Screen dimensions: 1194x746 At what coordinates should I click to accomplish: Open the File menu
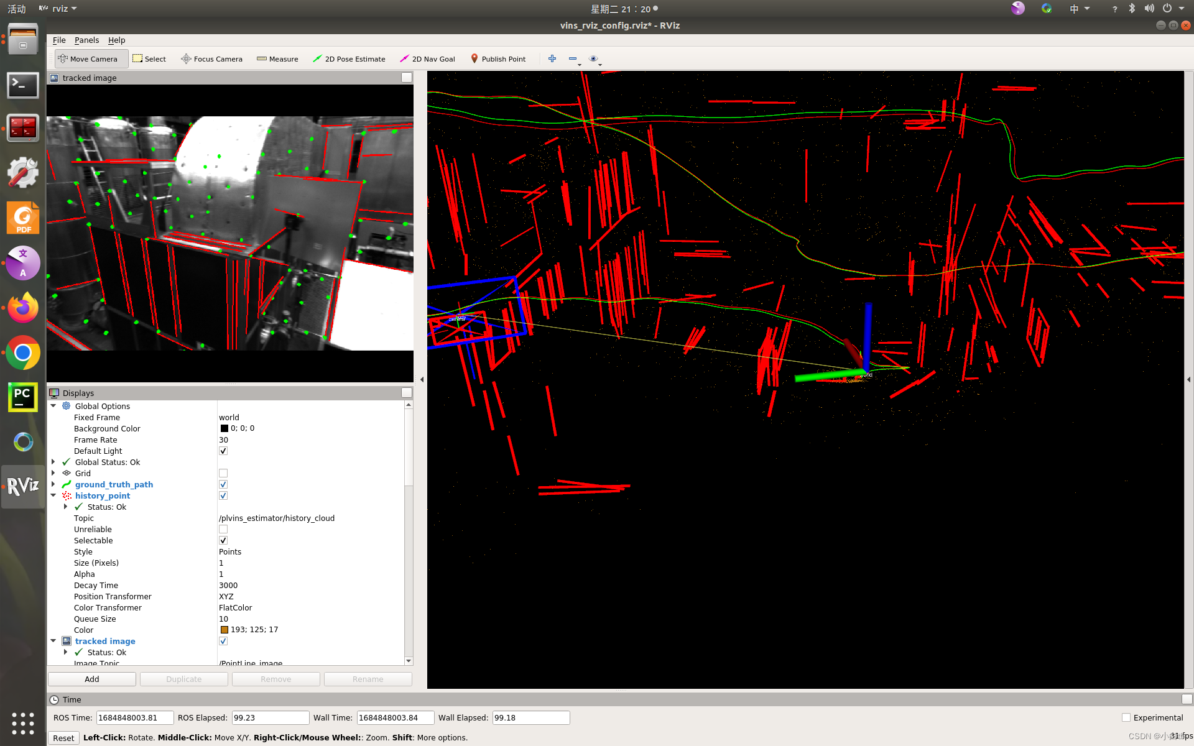pos(58,40)
